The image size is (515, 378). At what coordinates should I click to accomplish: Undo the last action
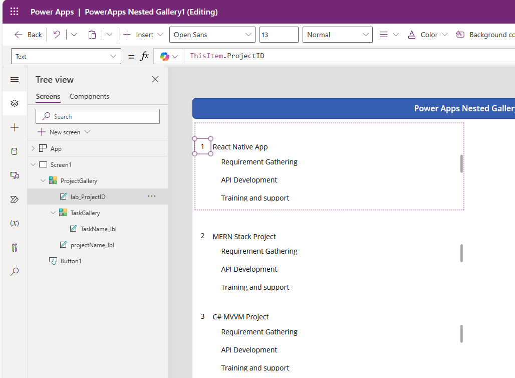57,35
